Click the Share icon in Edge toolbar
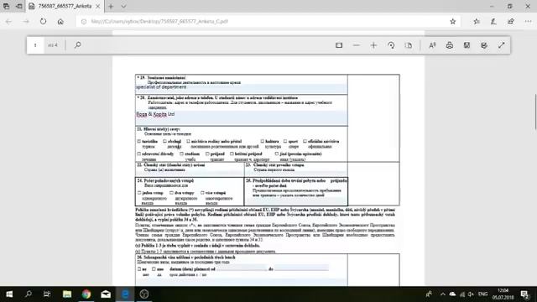The height and width of the screenshot is (302, 537). coord(511,22)
